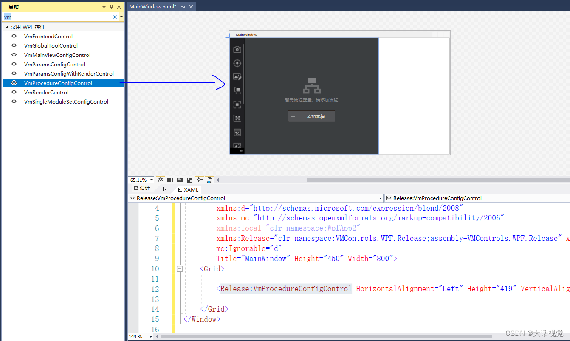Click the XAML editor horizontal scrollbar
The height and width of the screenshot is (341, 570).
point(326,337)
